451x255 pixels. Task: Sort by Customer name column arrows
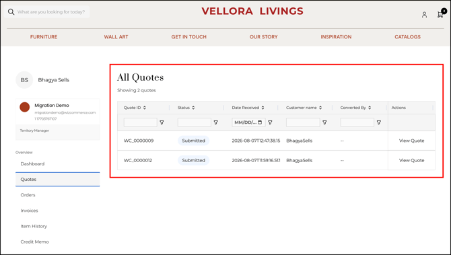point(320,108)
